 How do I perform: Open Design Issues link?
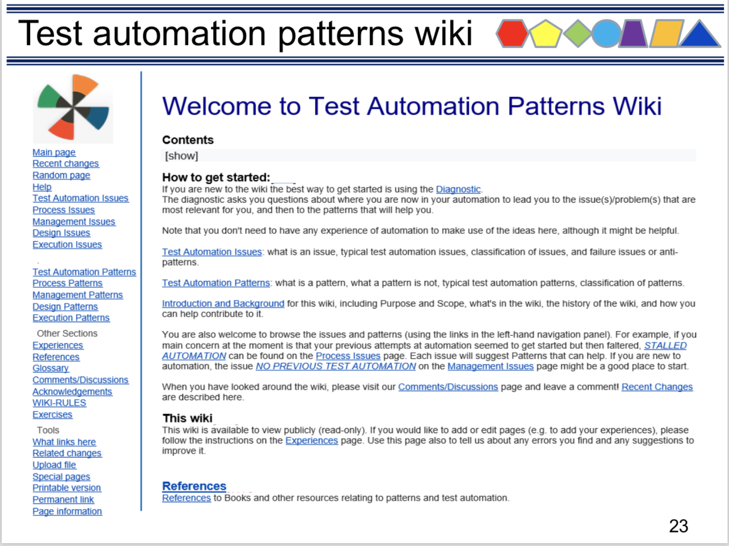61,233
